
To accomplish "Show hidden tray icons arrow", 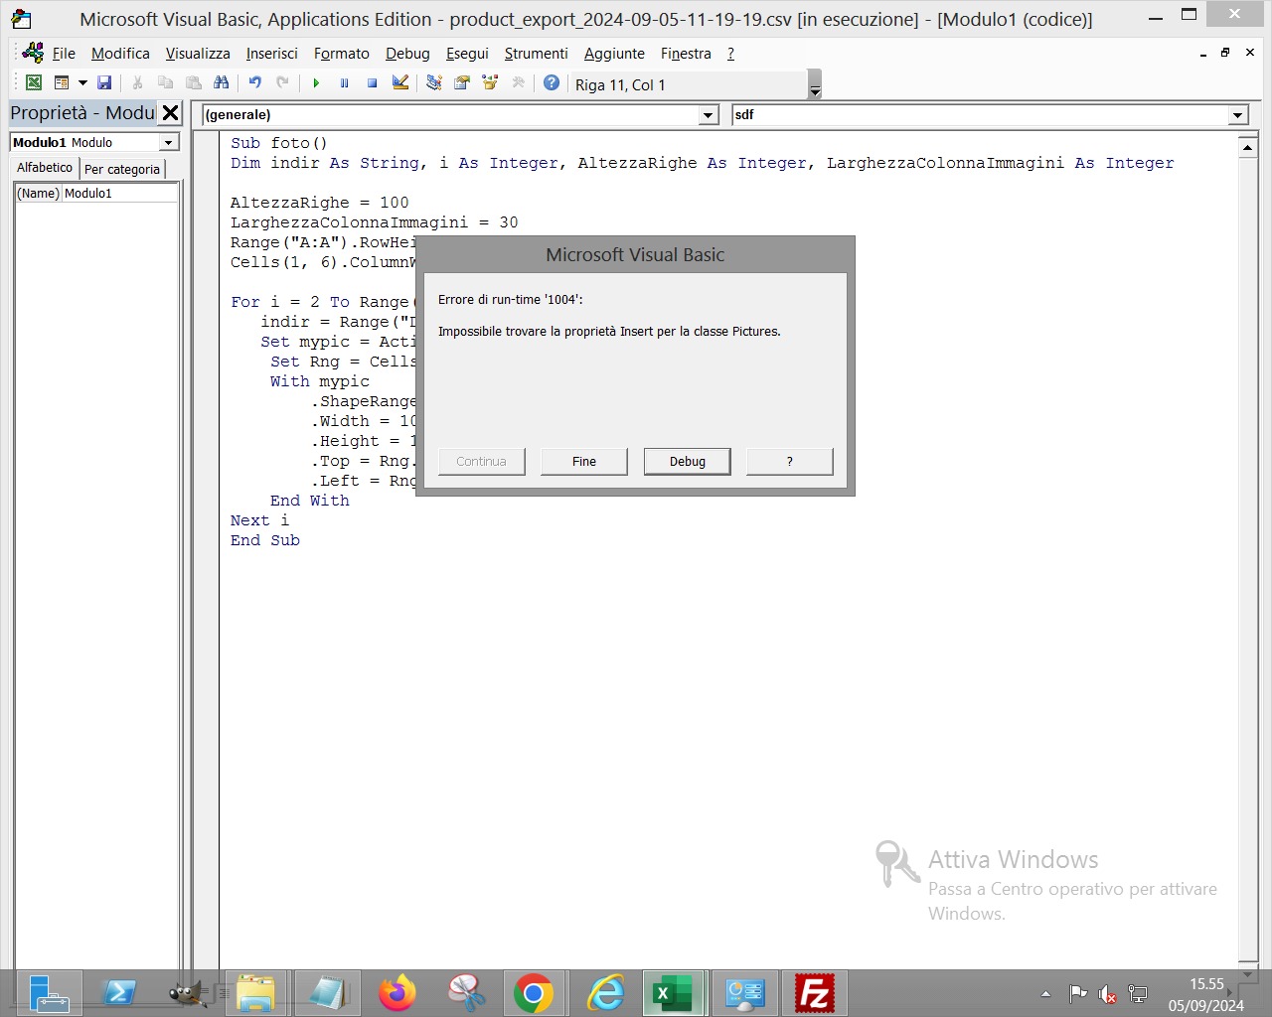I will click(1045, 994).
